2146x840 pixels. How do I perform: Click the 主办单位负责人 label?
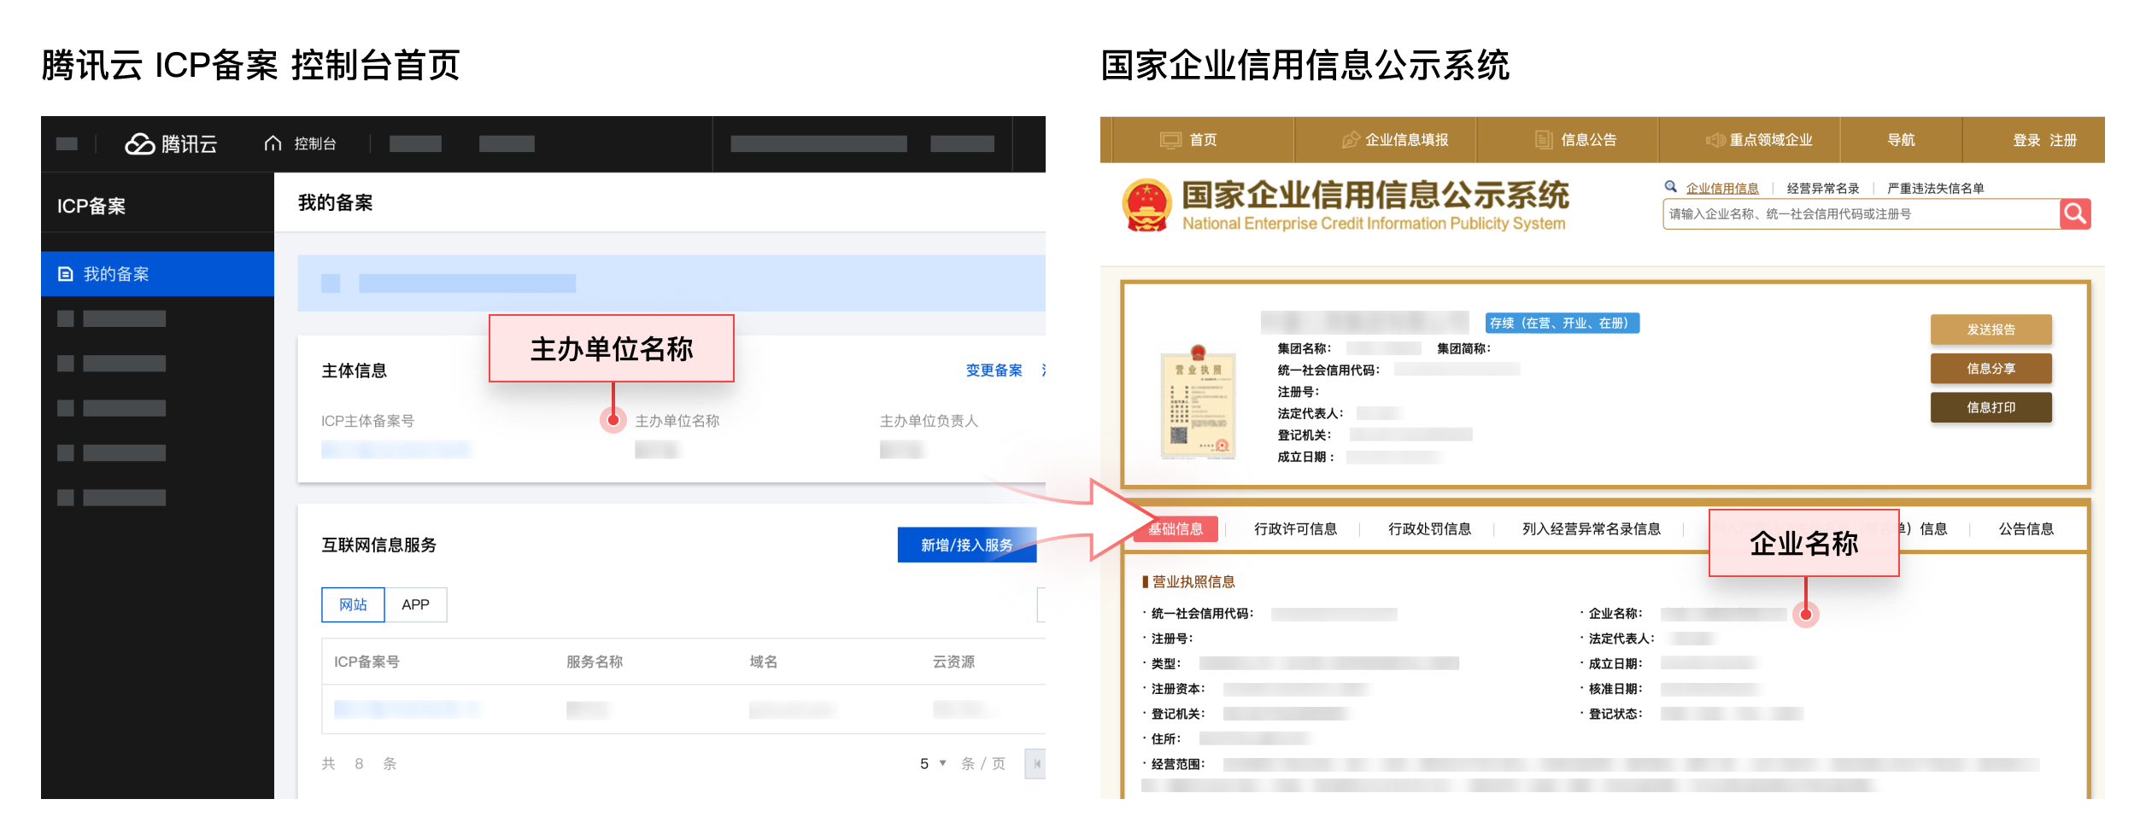point(929,421)
